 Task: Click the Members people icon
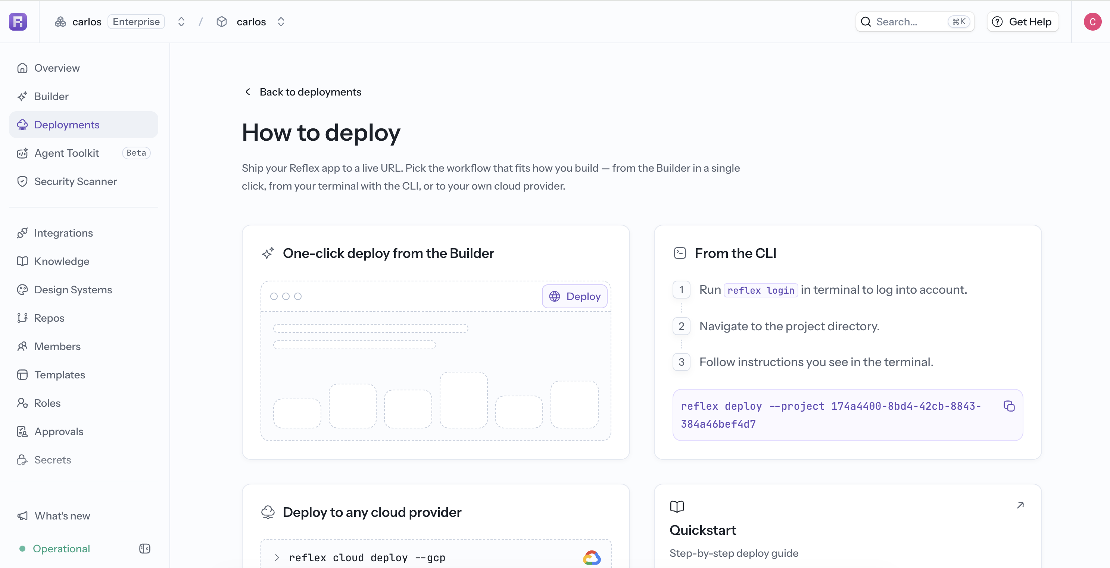click(22, 346)
